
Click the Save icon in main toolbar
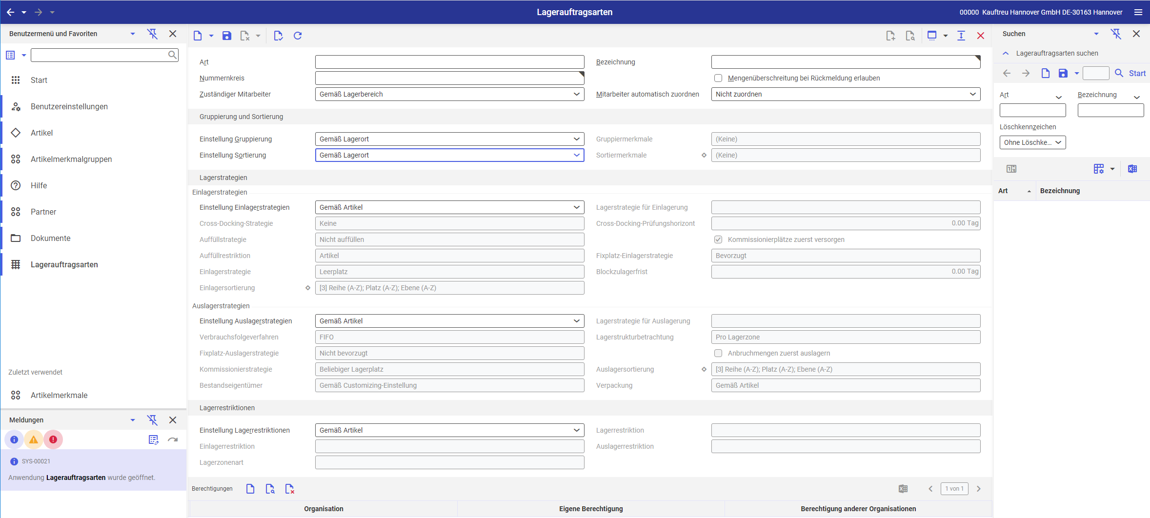(x=227, y=36)
